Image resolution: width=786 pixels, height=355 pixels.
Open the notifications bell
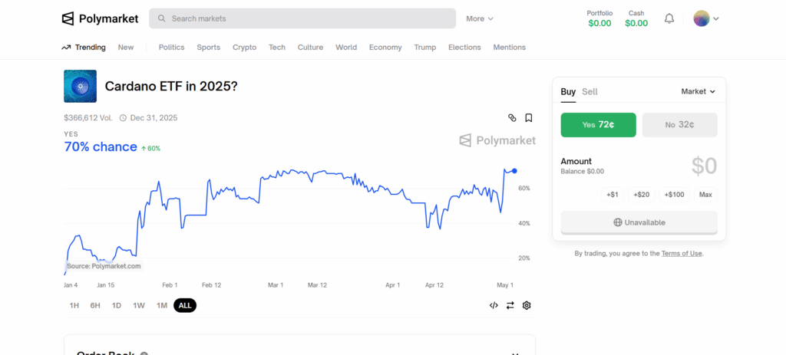669,18
